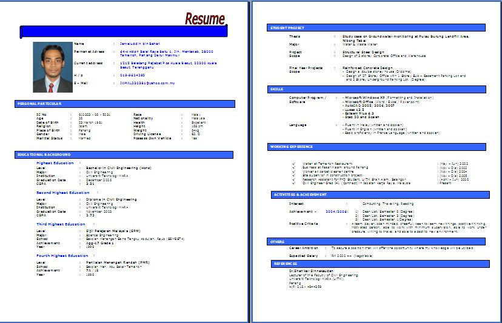Click the checkmark beside Waiter at Temerloh Restaurant

point(293,164)
